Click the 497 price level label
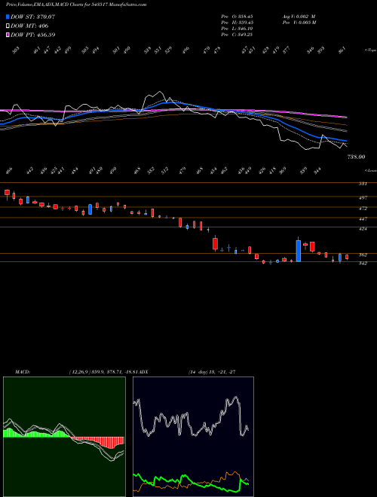Image resolution: width=377 pixels, height=497 pixels. [x=363, y=198]
